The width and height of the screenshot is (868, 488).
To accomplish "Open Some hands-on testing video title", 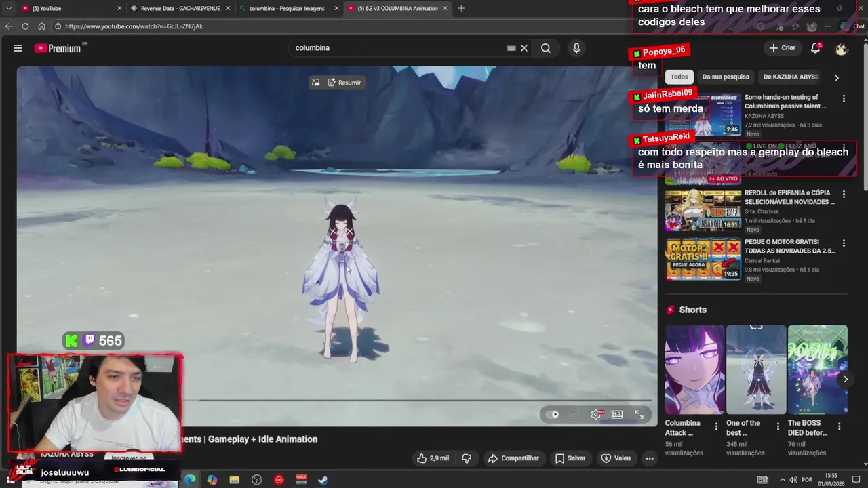I will pos(785,102).
